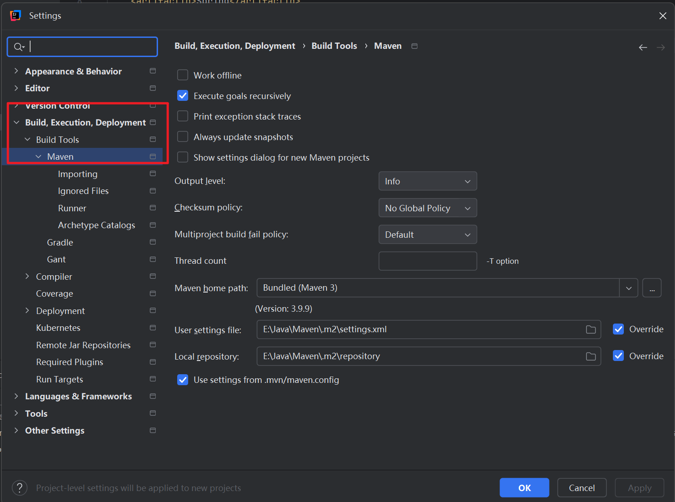Enable Always update snapshots

183,136
